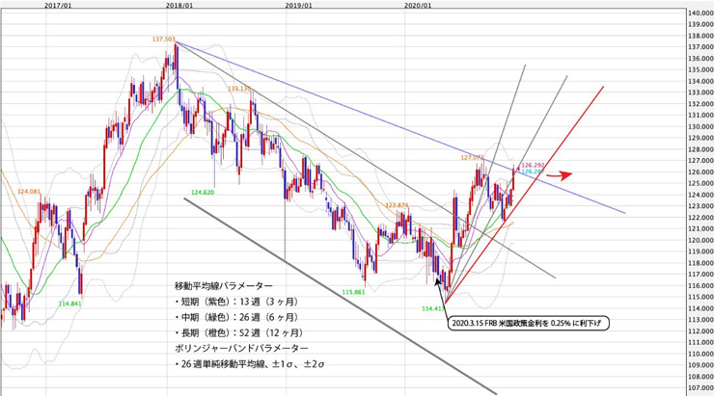Click the 132.000 price axis label

[x=701, y=104]
